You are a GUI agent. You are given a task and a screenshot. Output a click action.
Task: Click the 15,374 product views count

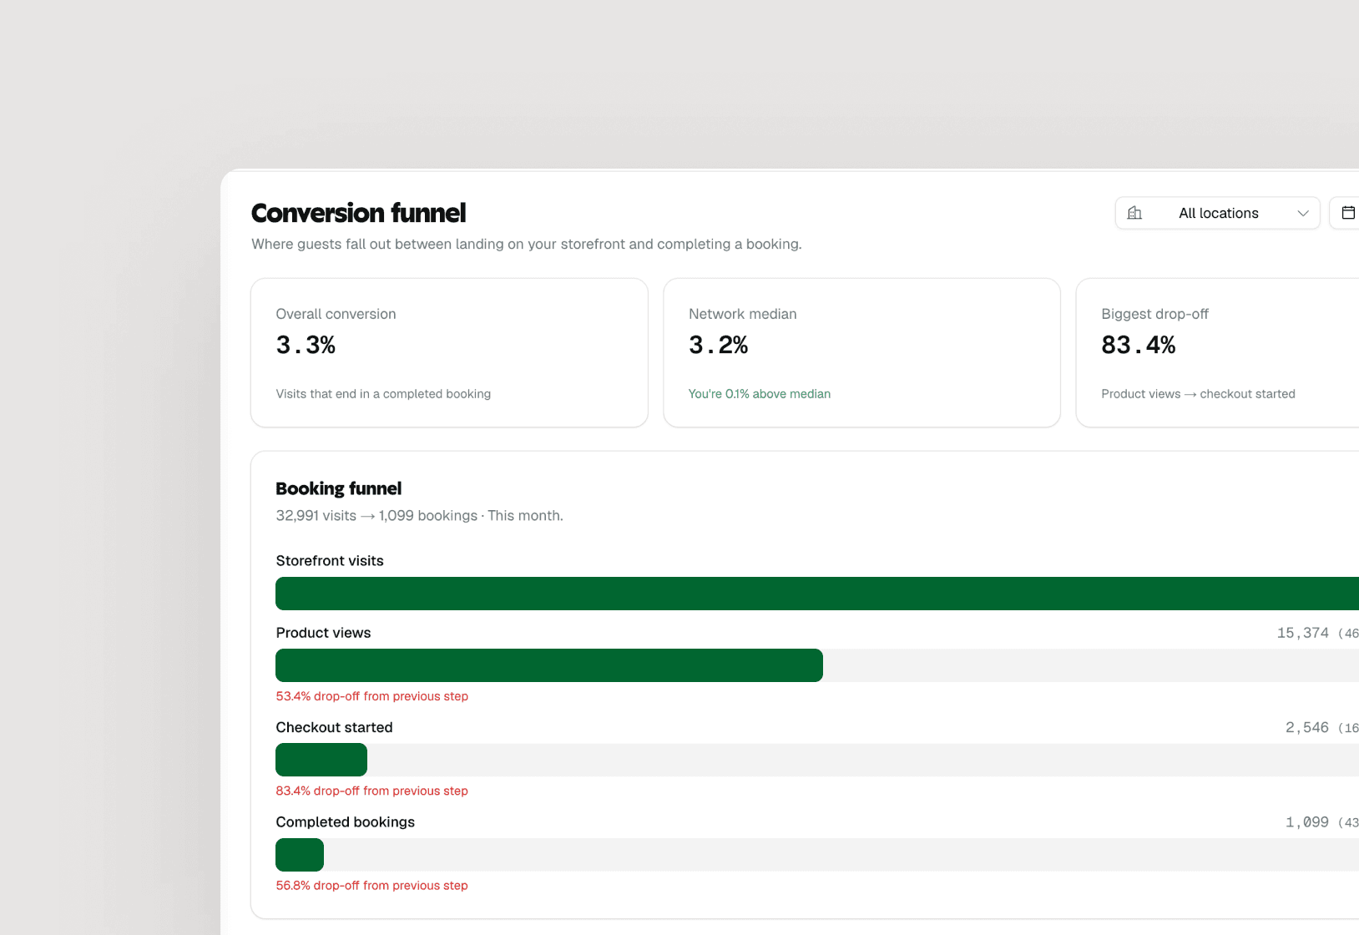1302,633
